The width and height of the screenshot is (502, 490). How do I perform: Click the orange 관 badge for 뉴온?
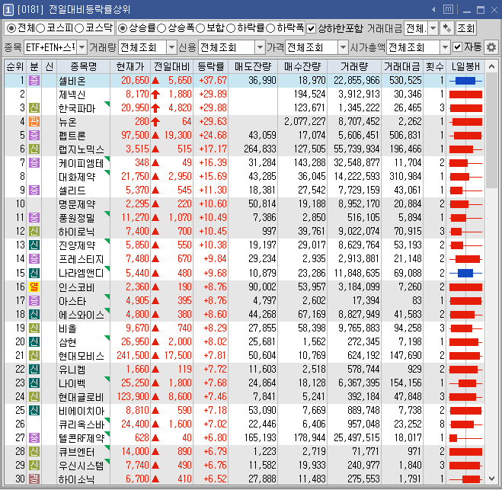(34, 122)
